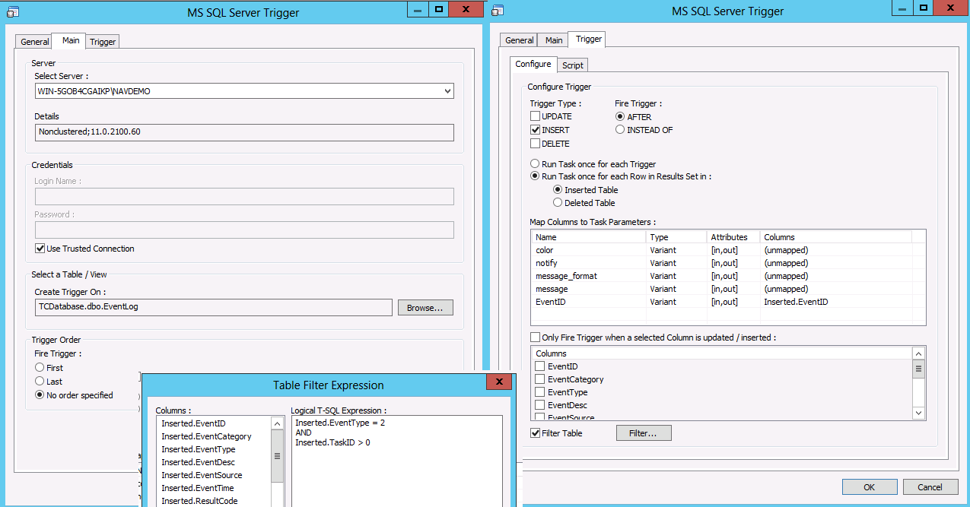Select First trigger order

point(40,368)
